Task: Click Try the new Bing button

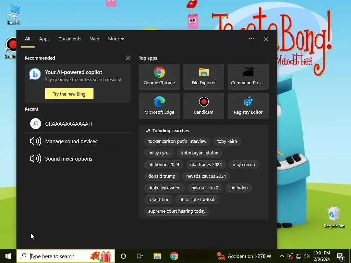Action: (69, 94)
